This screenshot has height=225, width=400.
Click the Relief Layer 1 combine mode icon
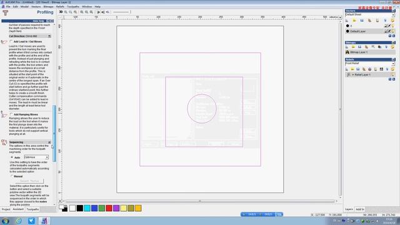(x=348, y=75)
